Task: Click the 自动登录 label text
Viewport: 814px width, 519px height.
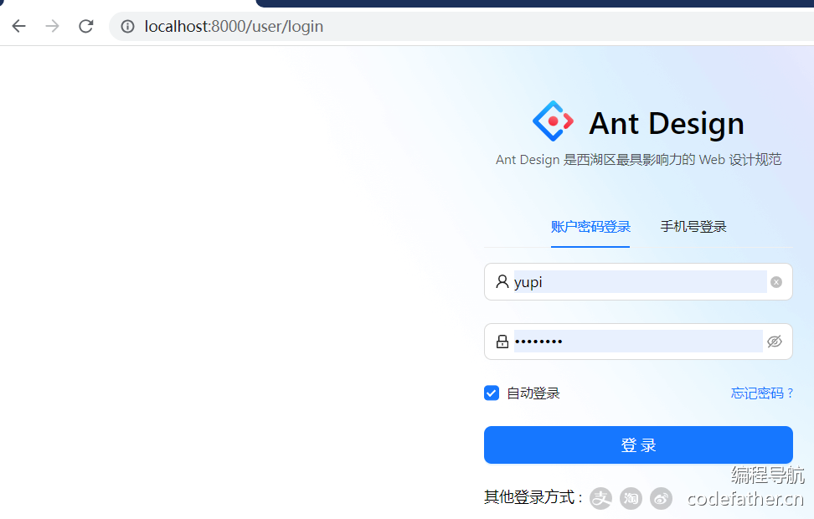Action: pos(533,393)
